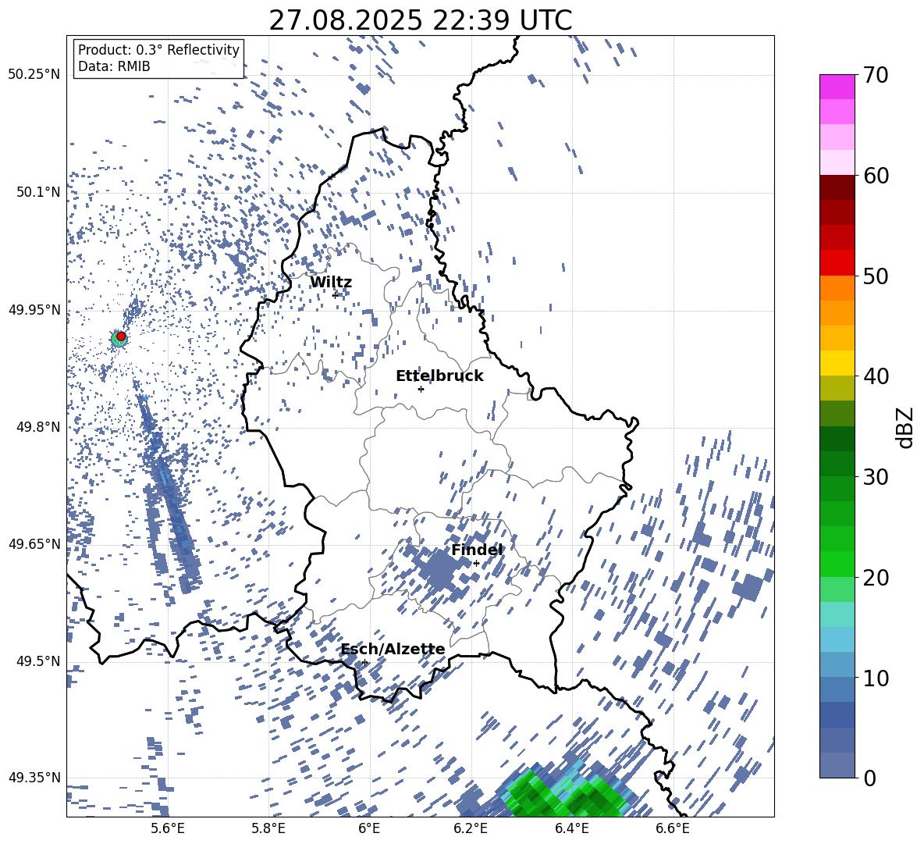Click the Ettelbruck city label
This screenshot has width=924, height=844.
tap(439, 376)
